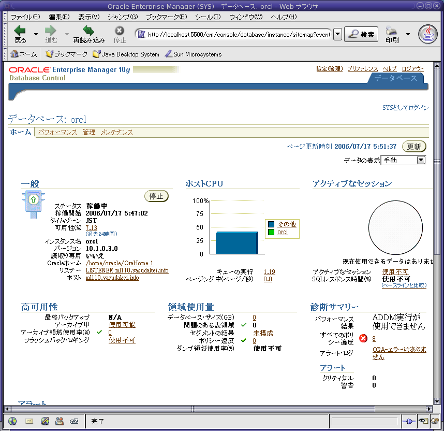Viewport: 444px width, 431px height.
Task: Open the データの表示 refresh mode dropdown
Action: [403, 161]
